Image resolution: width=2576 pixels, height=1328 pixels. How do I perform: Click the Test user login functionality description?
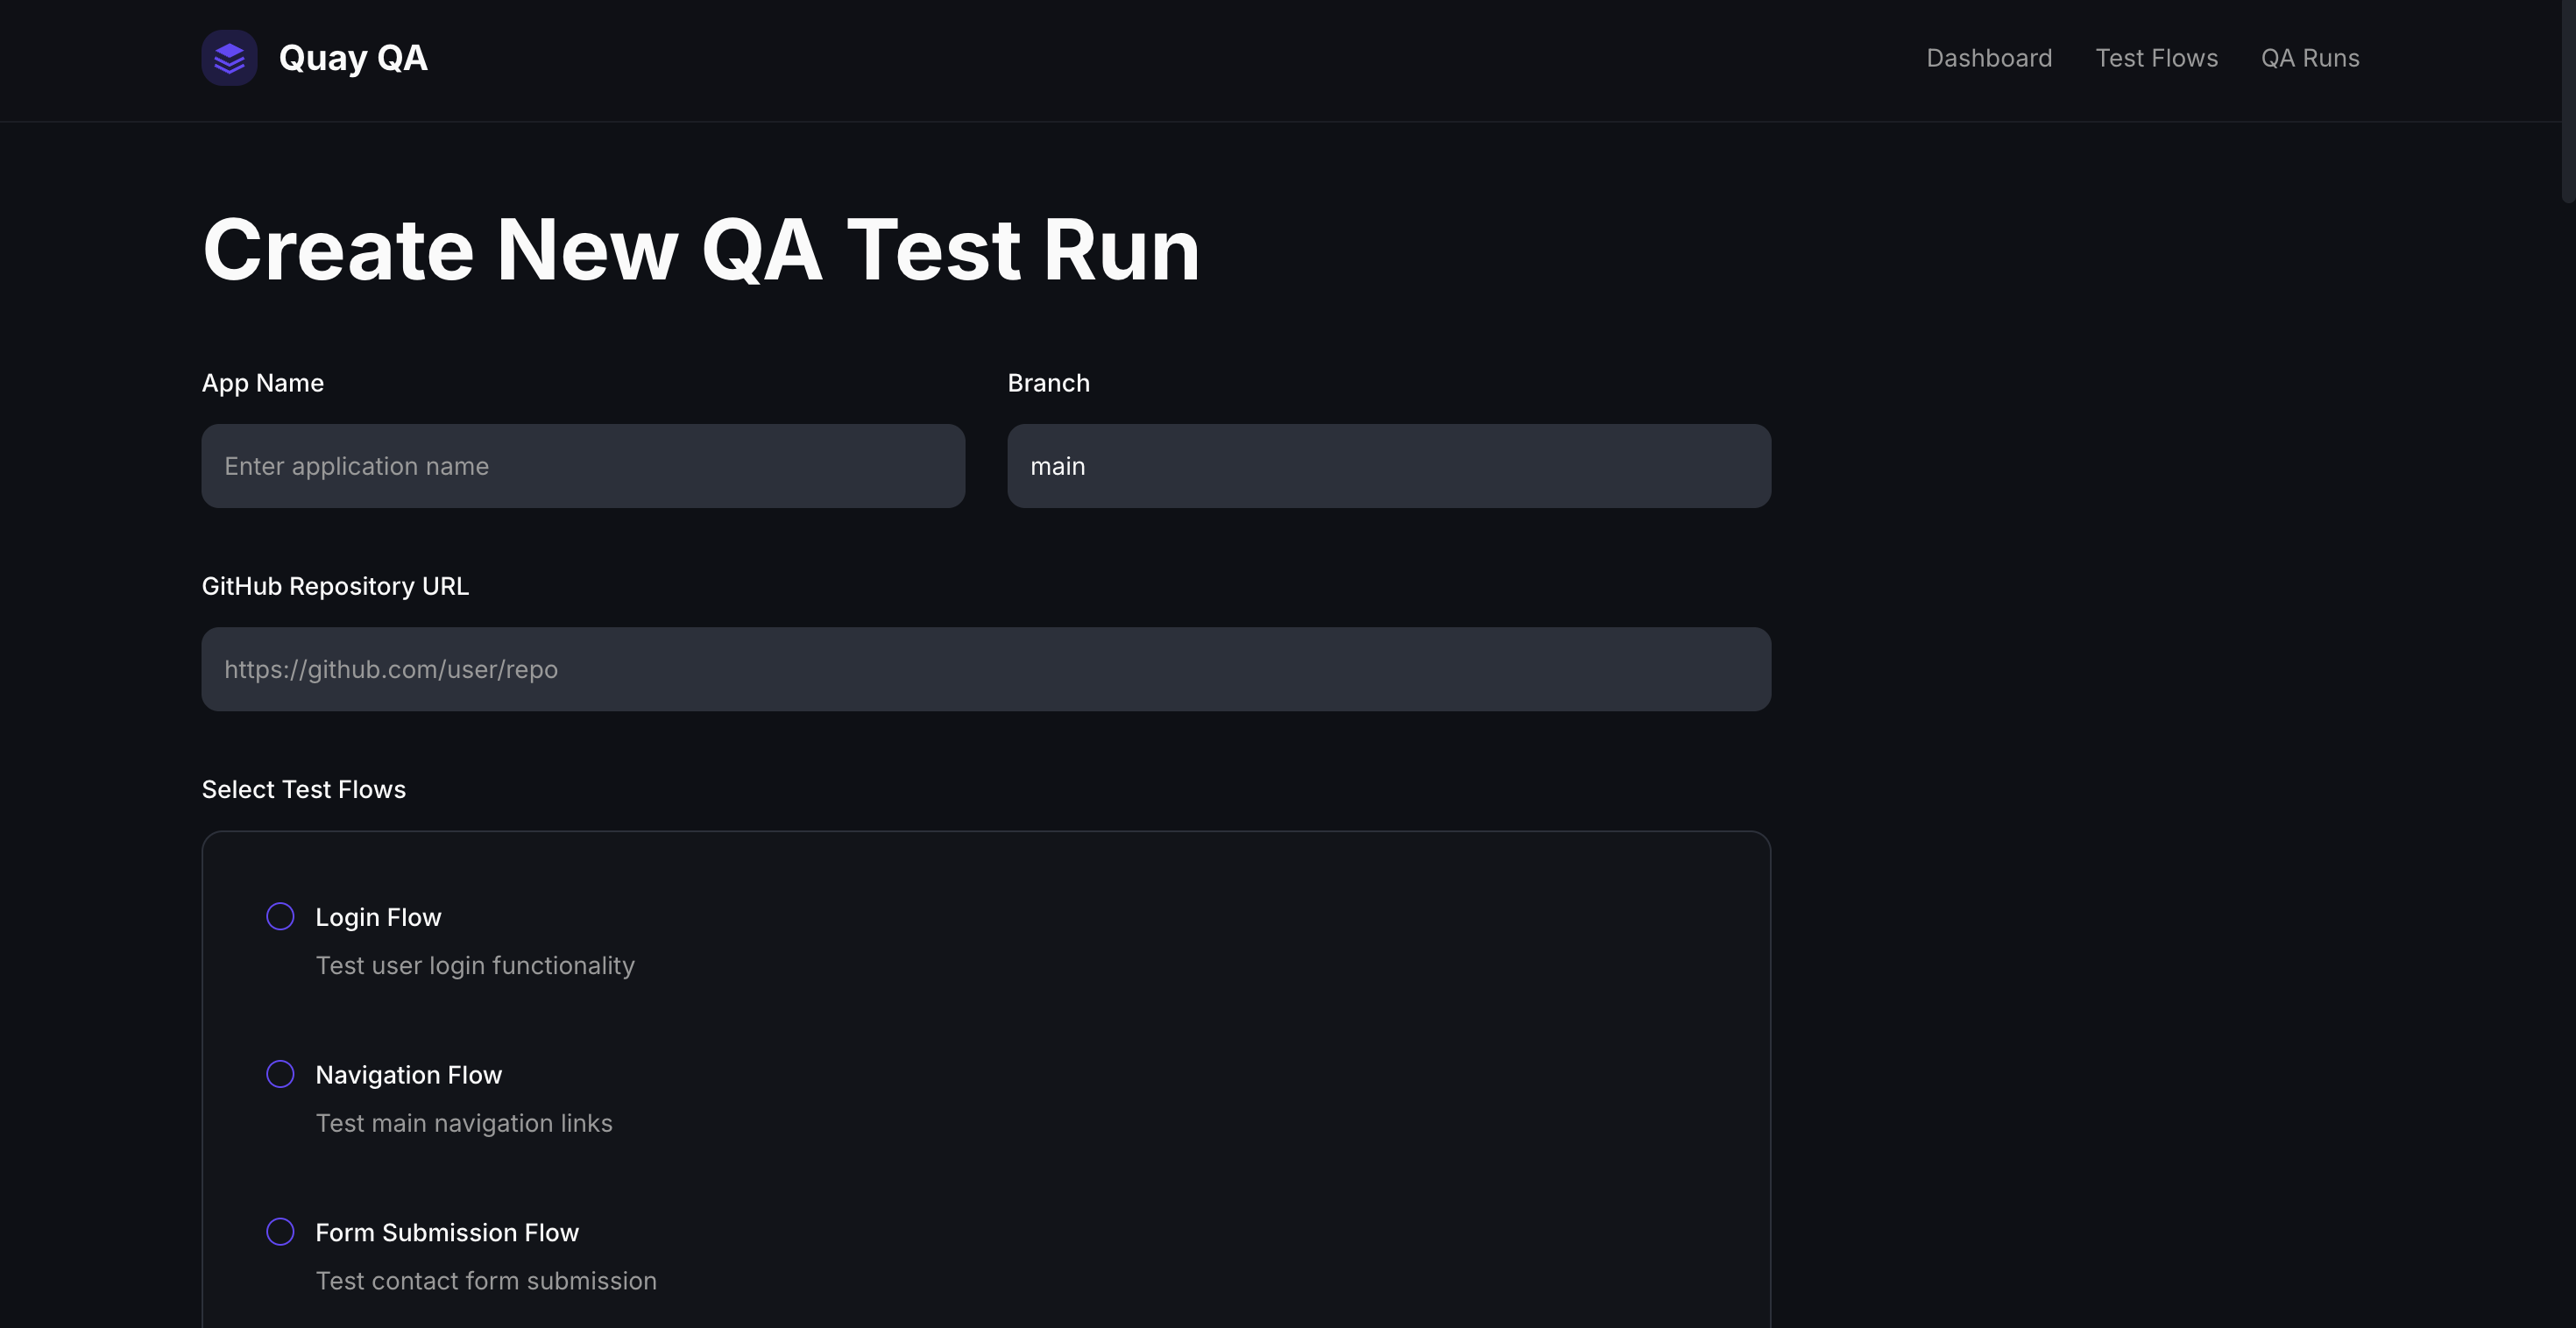pos(475,965)
